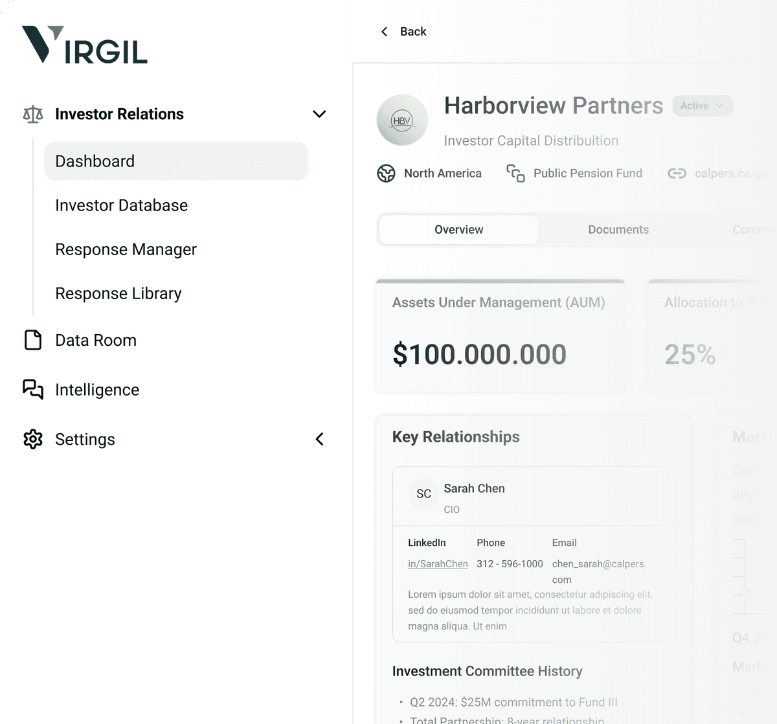The width and height of the screenshot is (777, 724).
Task: Open the Active status dropdown
Action: (703, 106)
